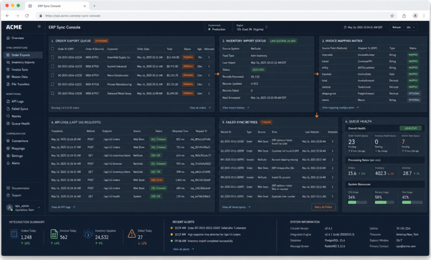
Task: Click the Refresh button
Action: (x=397, y=28)
